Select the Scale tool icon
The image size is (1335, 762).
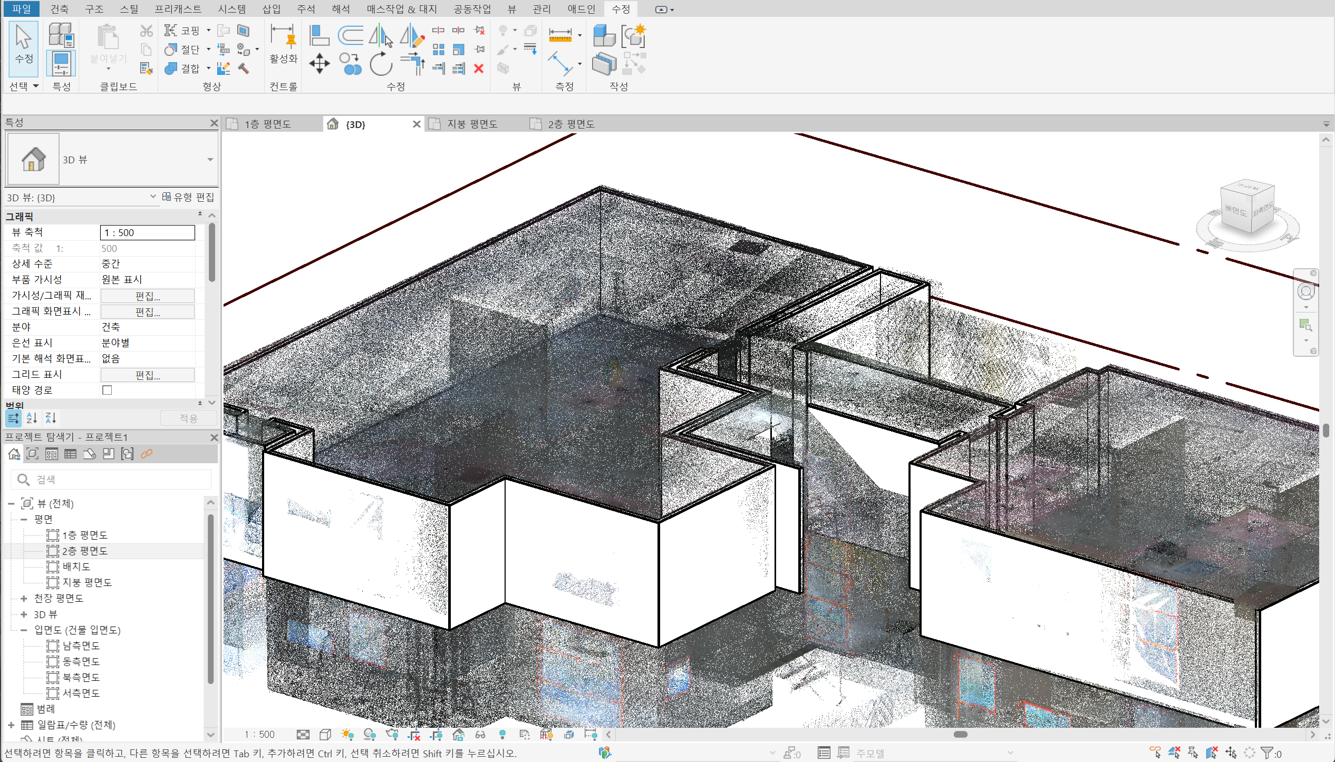tap(459, 50)
